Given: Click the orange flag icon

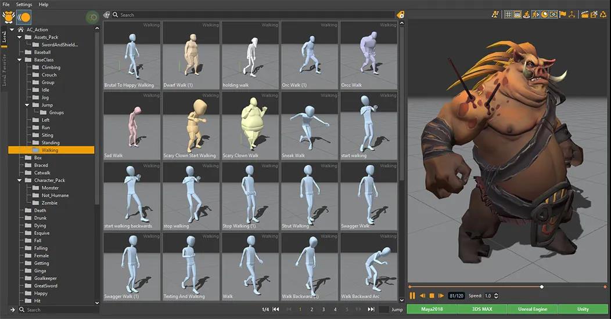Looking at the screenshot, I should pos(563,14).
